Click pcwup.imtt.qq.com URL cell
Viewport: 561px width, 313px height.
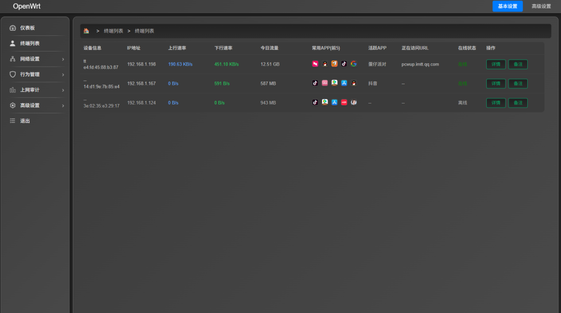420,64
